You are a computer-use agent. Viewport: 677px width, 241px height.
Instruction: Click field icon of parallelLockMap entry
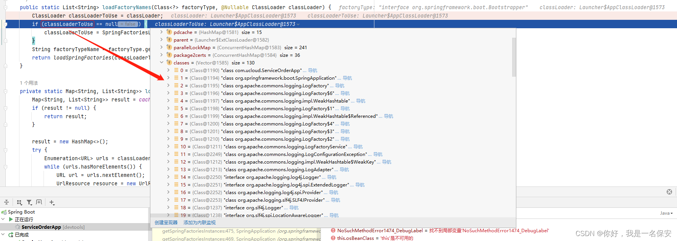pos(169,47)
